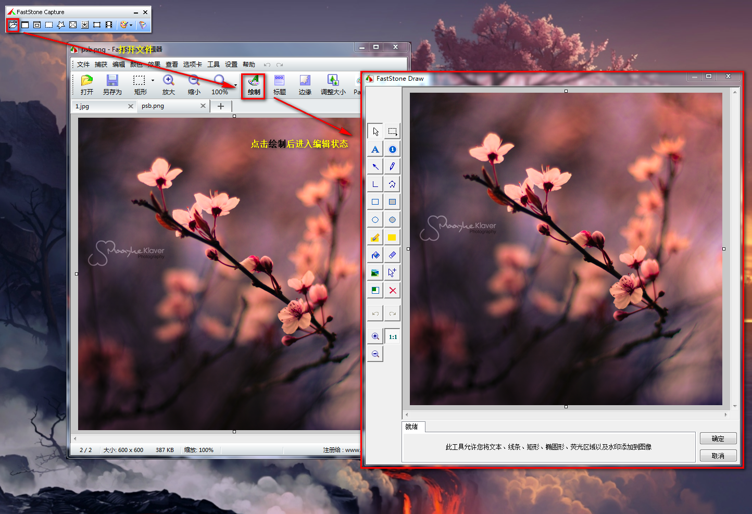Select the polygon tool

pyautogui.click(x=392, y=184)
